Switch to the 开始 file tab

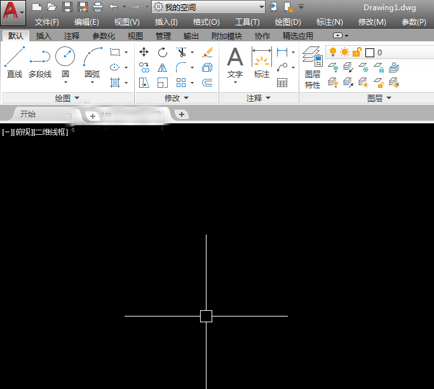coord(28,114)
